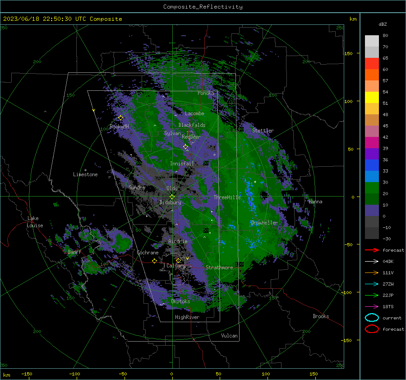Click the yellow diamond marker beside RockyMH

point(120,118)
